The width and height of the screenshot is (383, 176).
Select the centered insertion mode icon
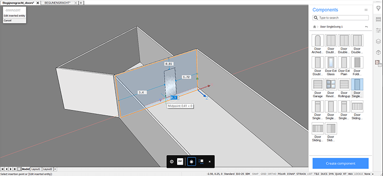(191, 162)
